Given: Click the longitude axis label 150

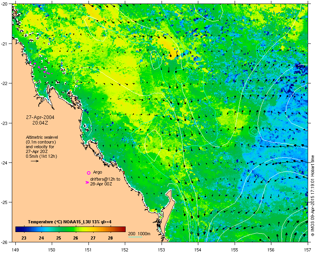Looking at the screenshot, I should [x=52, y=250].
